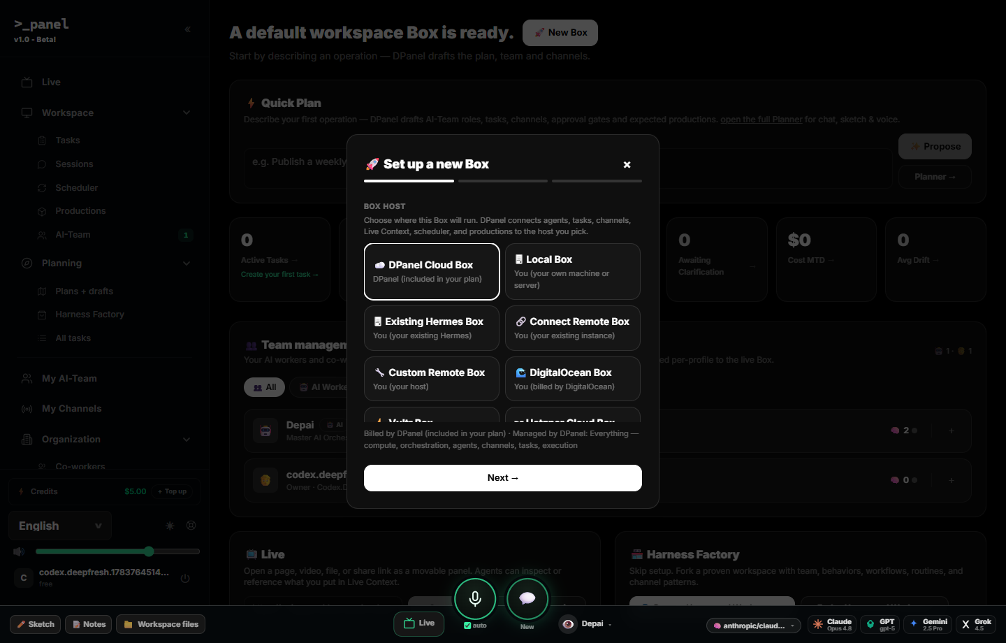
Task: Select the GPT gpt-5 model chip
Action: point(880,624)
